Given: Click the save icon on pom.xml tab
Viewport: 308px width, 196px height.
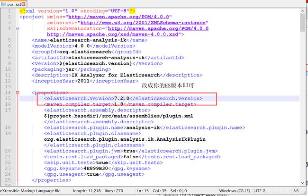Looking at the screenshot, I should 3,4.
